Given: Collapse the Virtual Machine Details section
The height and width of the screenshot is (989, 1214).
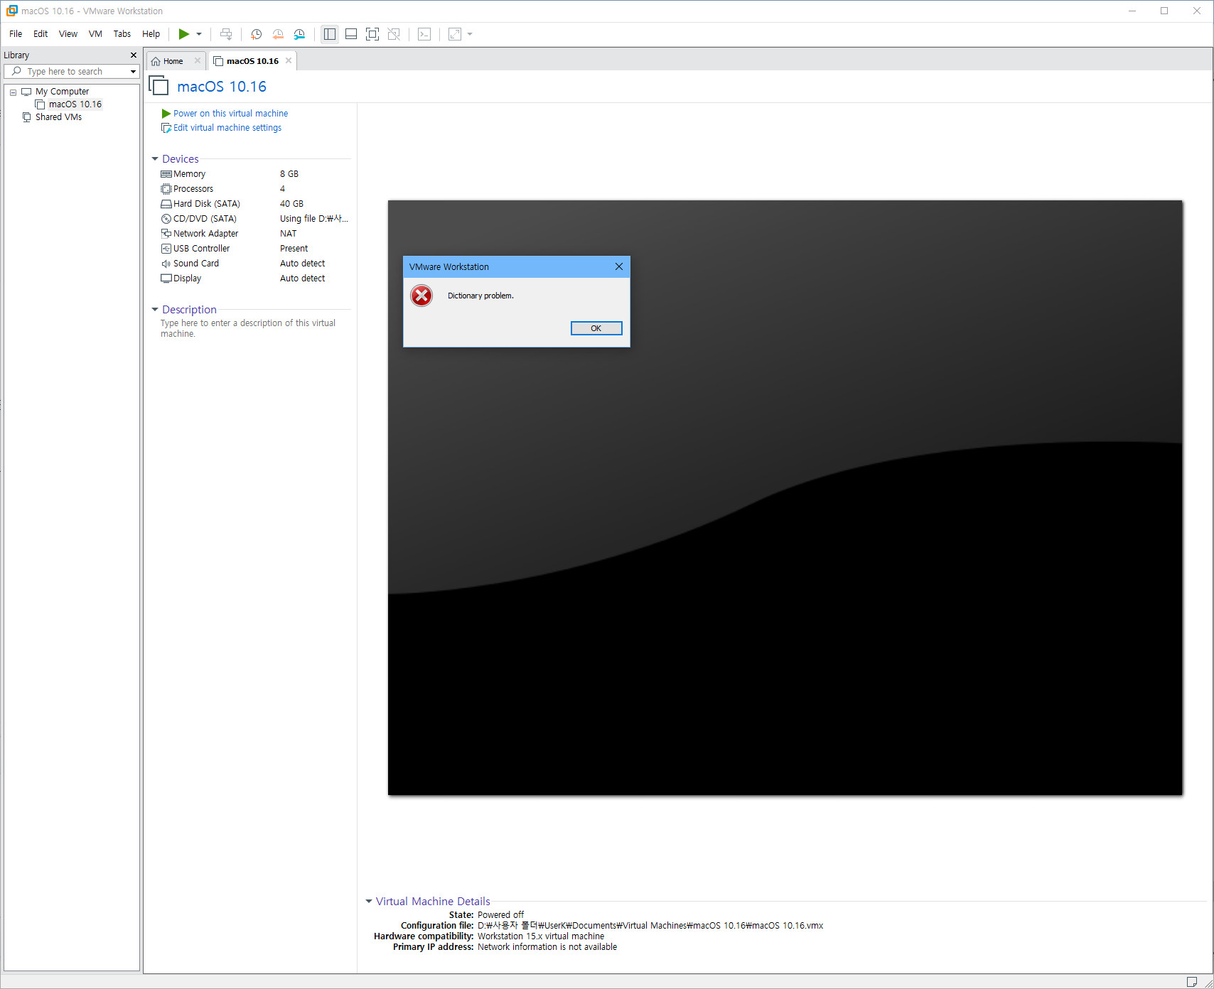Looking at the screenshot, I should coord(369,902).
